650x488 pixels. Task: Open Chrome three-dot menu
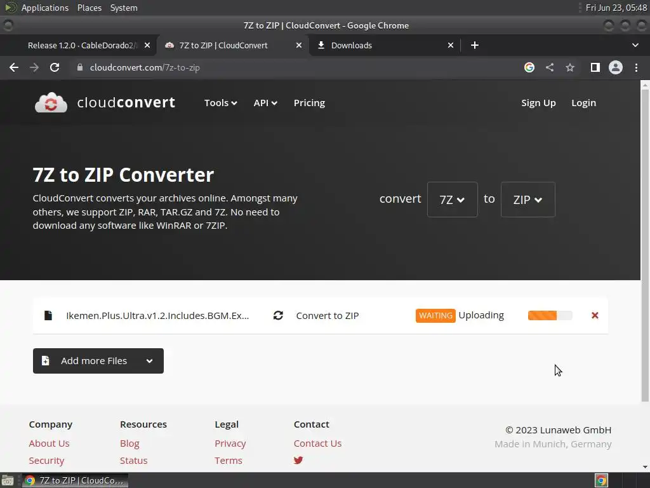(x=636, y=67)
